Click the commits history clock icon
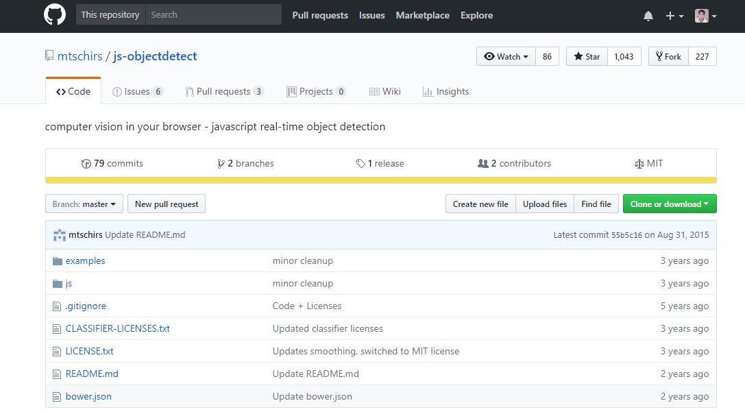The image size is (745, 414). point(86,164)
